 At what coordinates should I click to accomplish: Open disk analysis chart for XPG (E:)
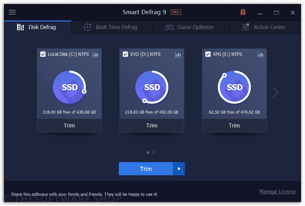[260, 54]
